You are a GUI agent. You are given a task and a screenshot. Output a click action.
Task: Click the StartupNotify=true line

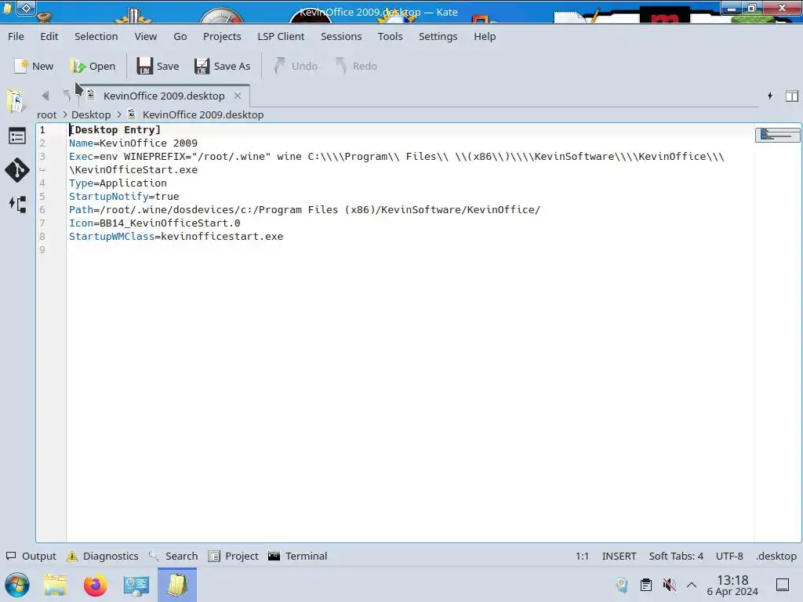(124, 197)
